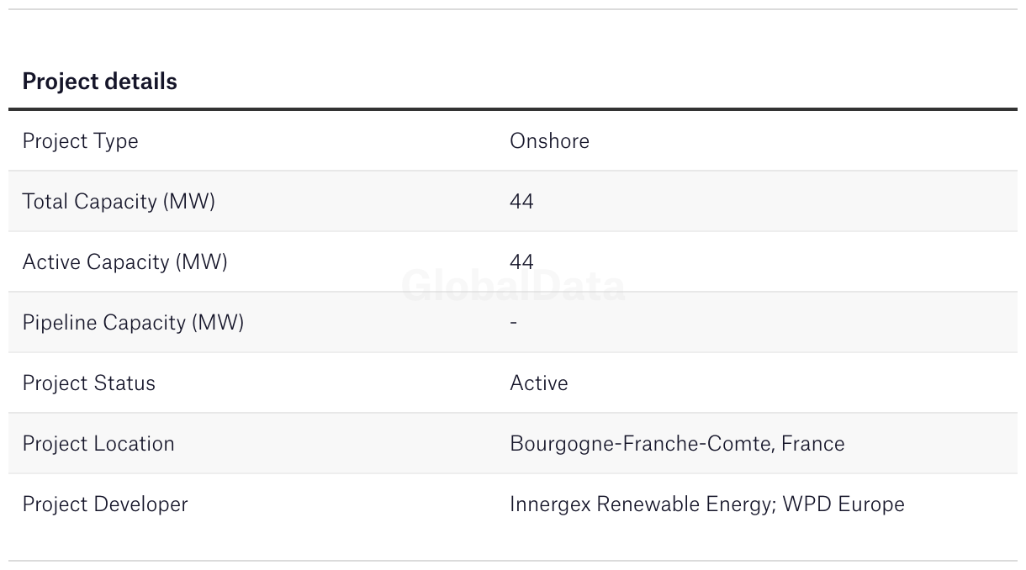Image resolution: width=1026 pixels, height=570 pixels.
Task: Open the Innergex Renewable Energy developer name
Action: pyautogui.click(x=642, y=504)
